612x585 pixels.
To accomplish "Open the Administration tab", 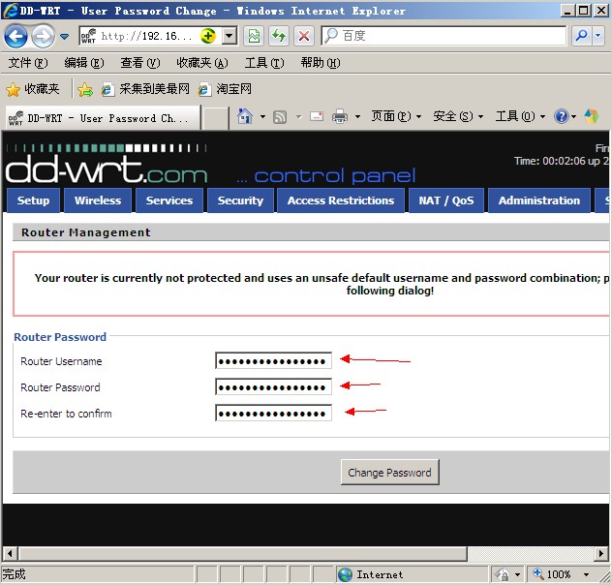I will [x=539, y=200].
